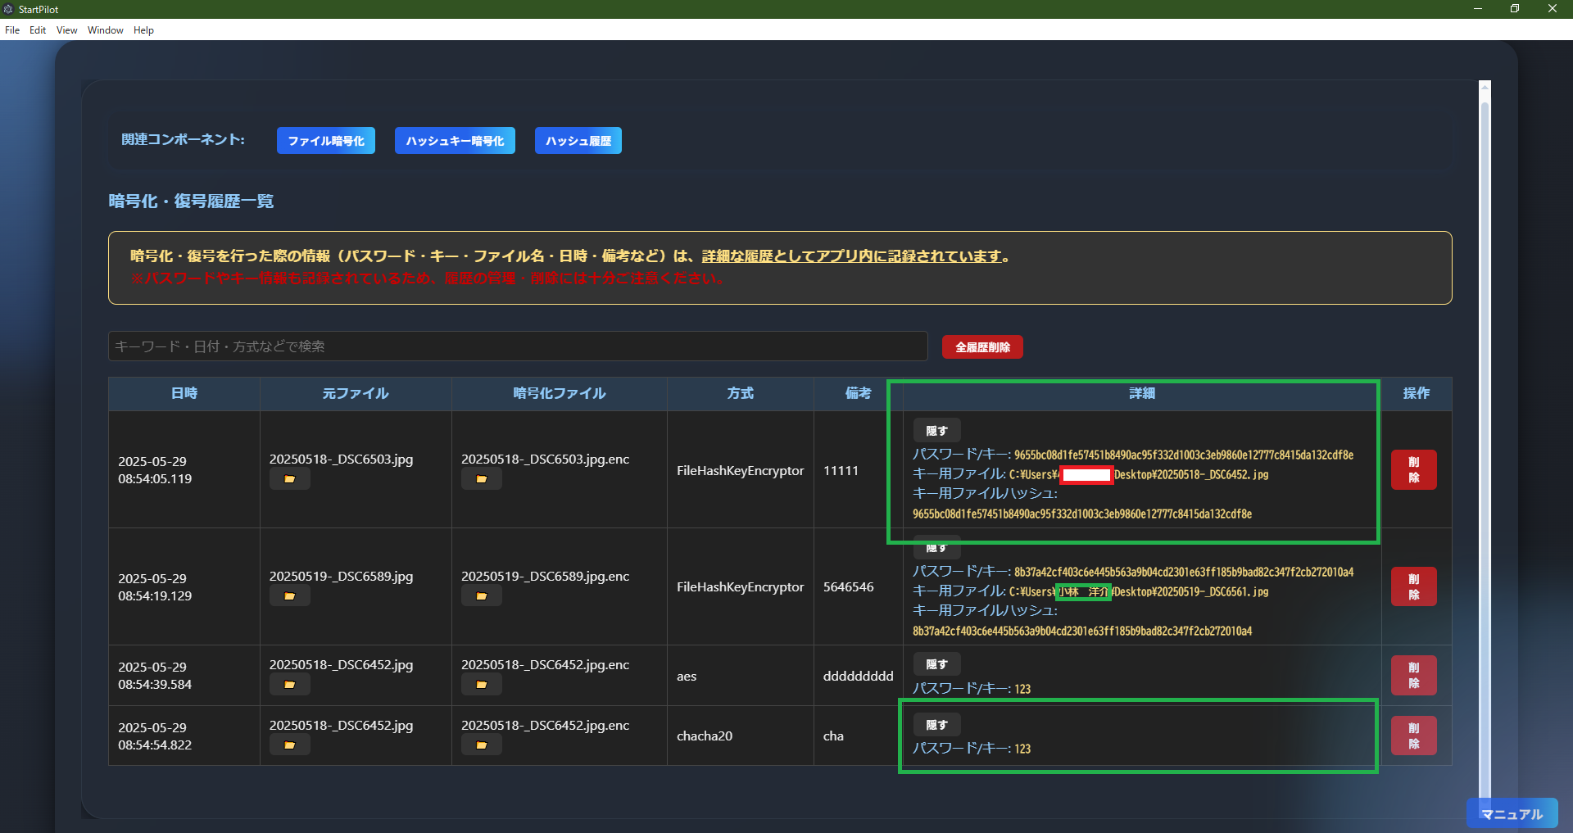
Task: Open folder icon for encrypted file in chacha20 row
Action: coord(482,745)
